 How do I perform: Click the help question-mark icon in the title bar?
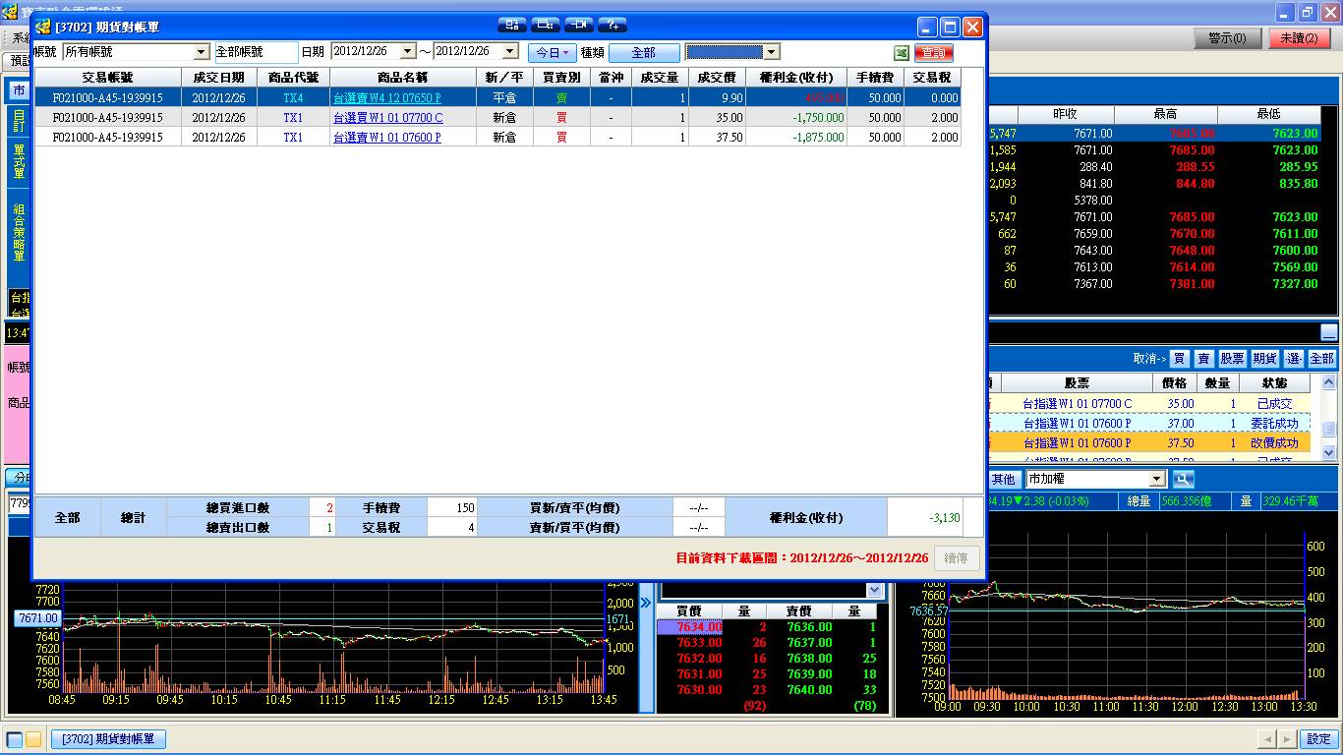613,25
